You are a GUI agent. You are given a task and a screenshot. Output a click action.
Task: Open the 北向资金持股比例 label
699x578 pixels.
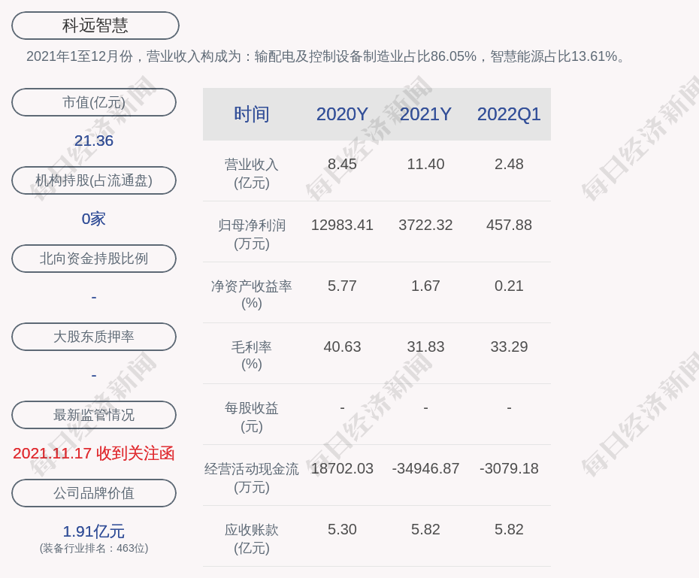click(x=94, y=259)
